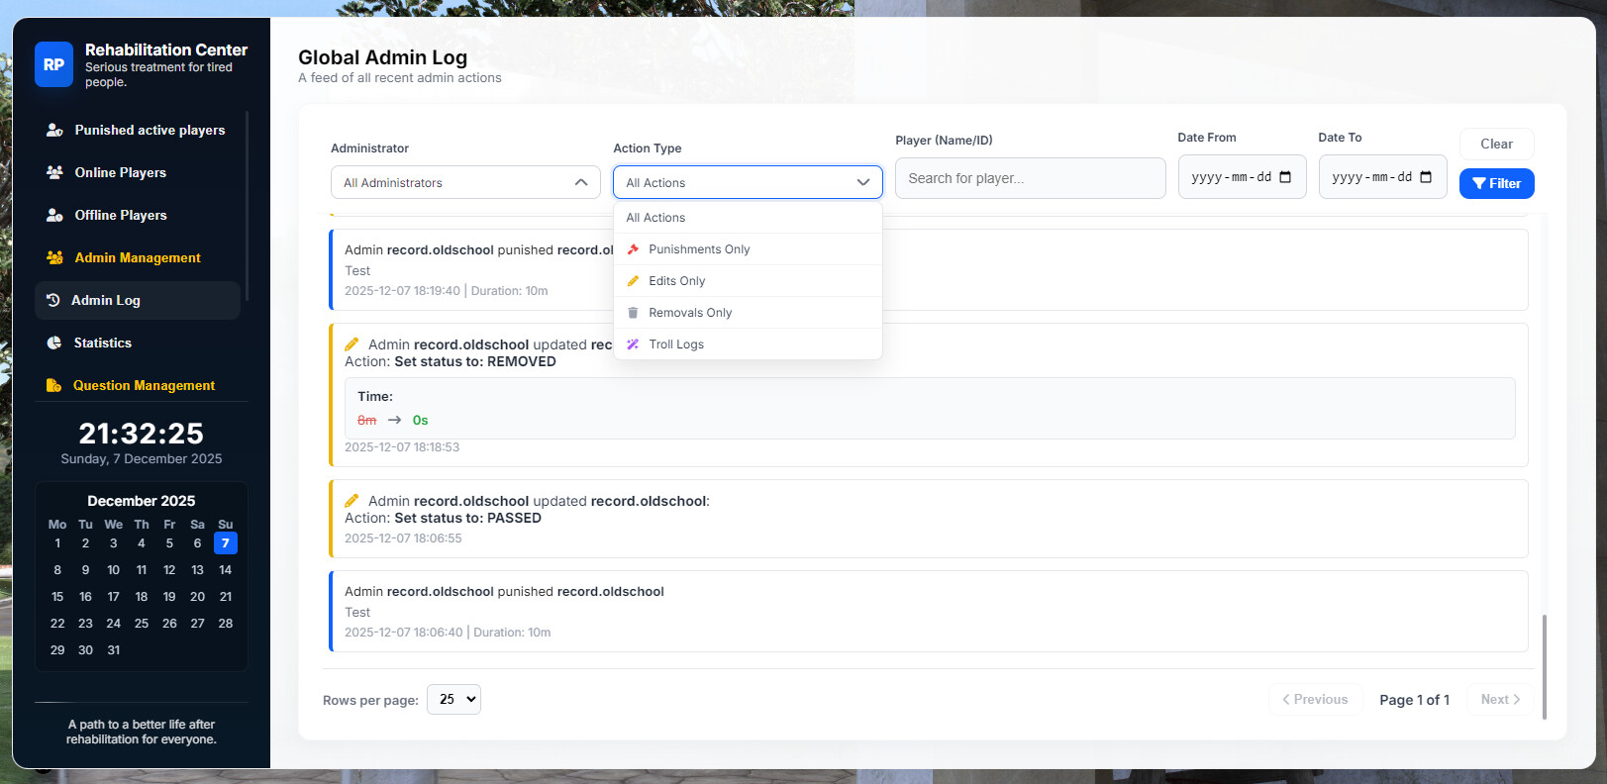Change the rows per page selector
This screenshot has width=1607, height=784.
453,699
